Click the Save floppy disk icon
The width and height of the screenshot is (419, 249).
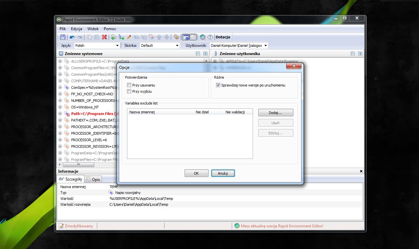(63, 37)
